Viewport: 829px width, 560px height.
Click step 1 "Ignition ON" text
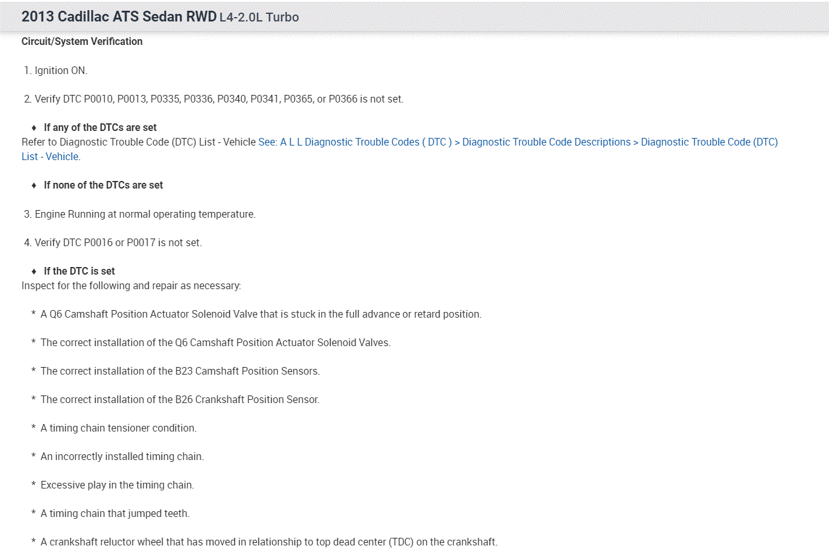tap(61, 71)
